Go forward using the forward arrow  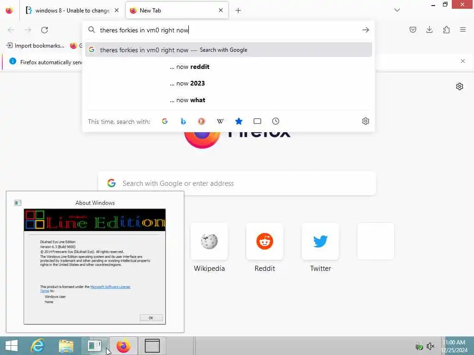[x=28, y=30]
